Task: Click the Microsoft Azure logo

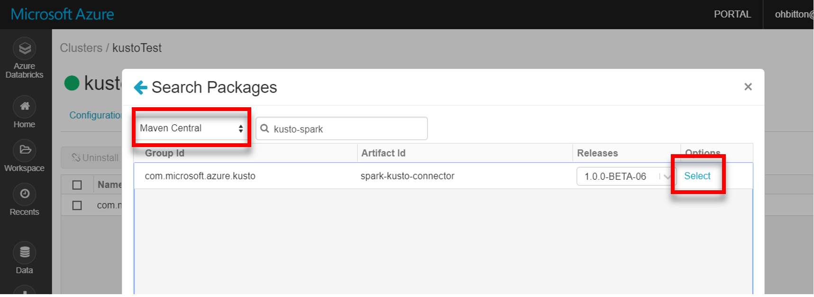Action: pyautogui.click(x=63, y=14)
